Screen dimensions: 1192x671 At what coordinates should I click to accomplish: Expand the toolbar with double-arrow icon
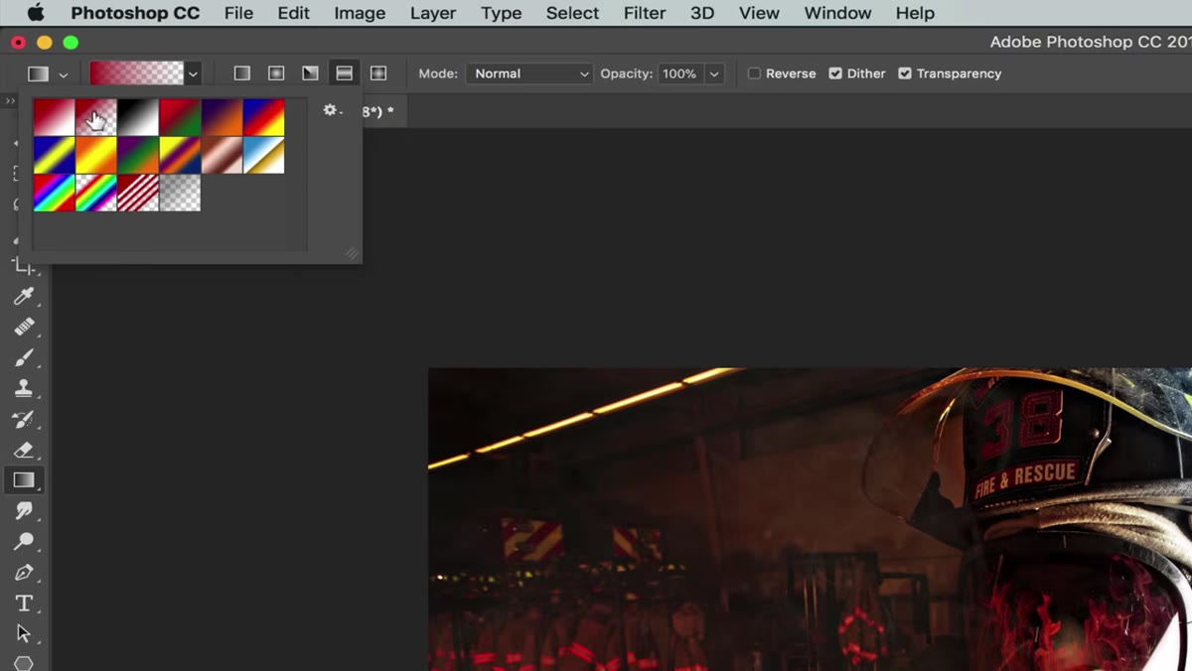11,101
